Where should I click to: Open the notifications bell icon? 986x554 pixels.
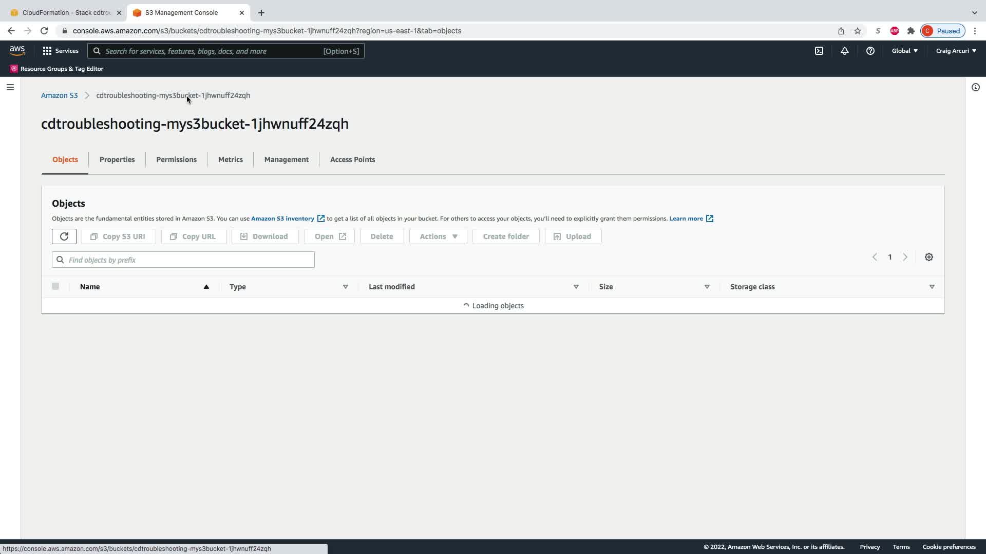tap(844, 51)
